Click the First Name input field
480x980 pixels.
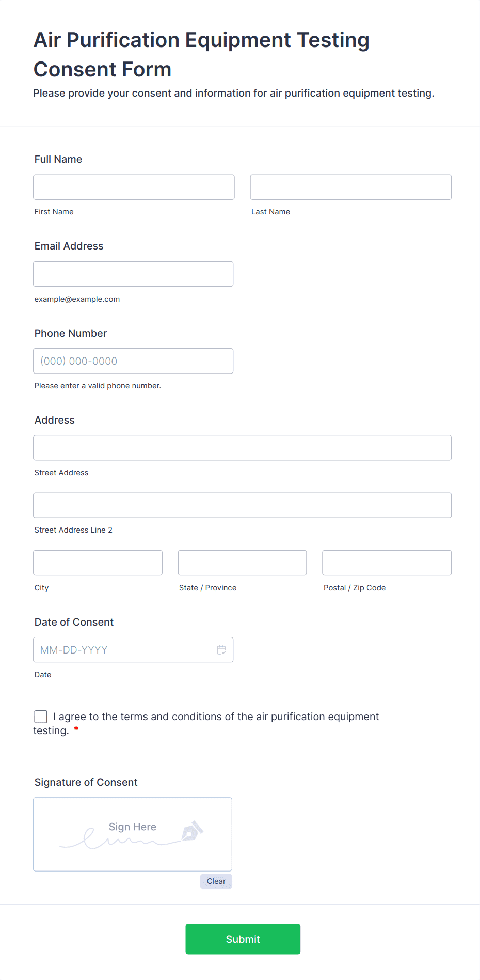coord(134,187)
